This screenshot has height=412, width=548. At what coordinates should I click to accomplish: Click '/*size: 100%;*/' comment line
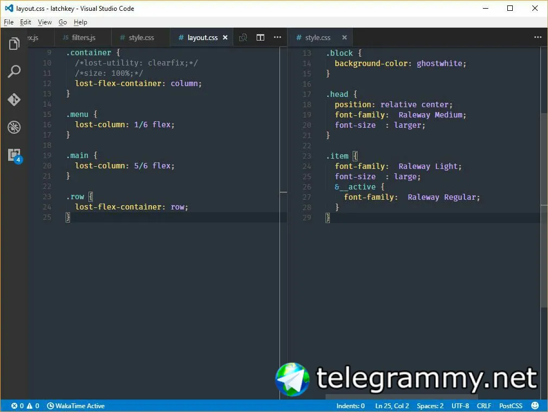[x=109, y=73]
